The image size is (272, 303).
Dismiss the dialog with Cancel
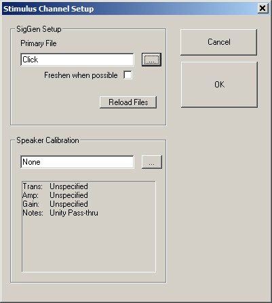point(219,42)
